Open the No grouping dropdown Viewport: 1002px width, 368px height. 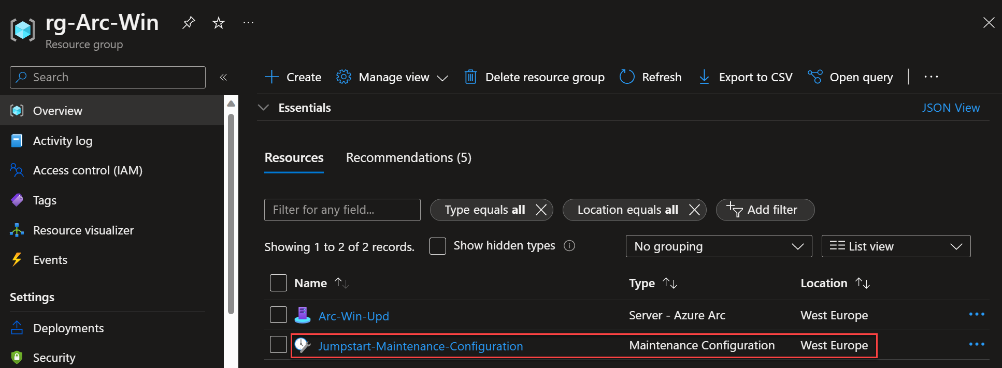pos(719,246)
